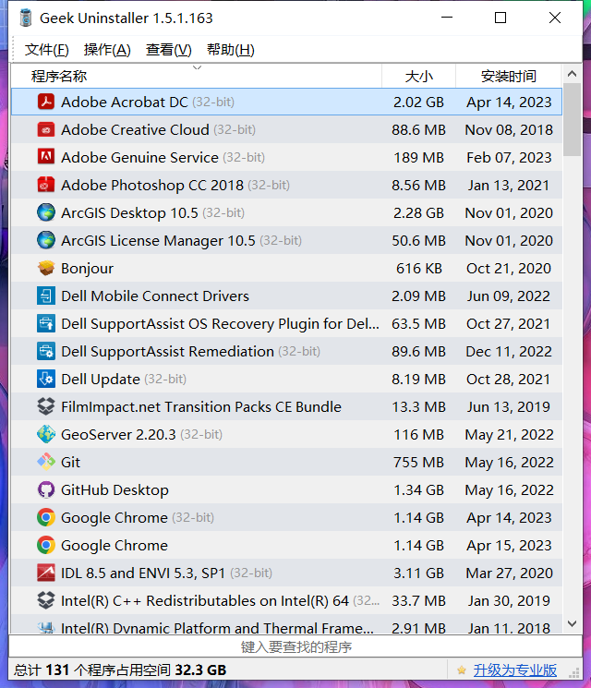Viewport: 591px width, 688px height.
Task: Click the IDL 8.5 and ENVI icon
Action: click(46, 573)
